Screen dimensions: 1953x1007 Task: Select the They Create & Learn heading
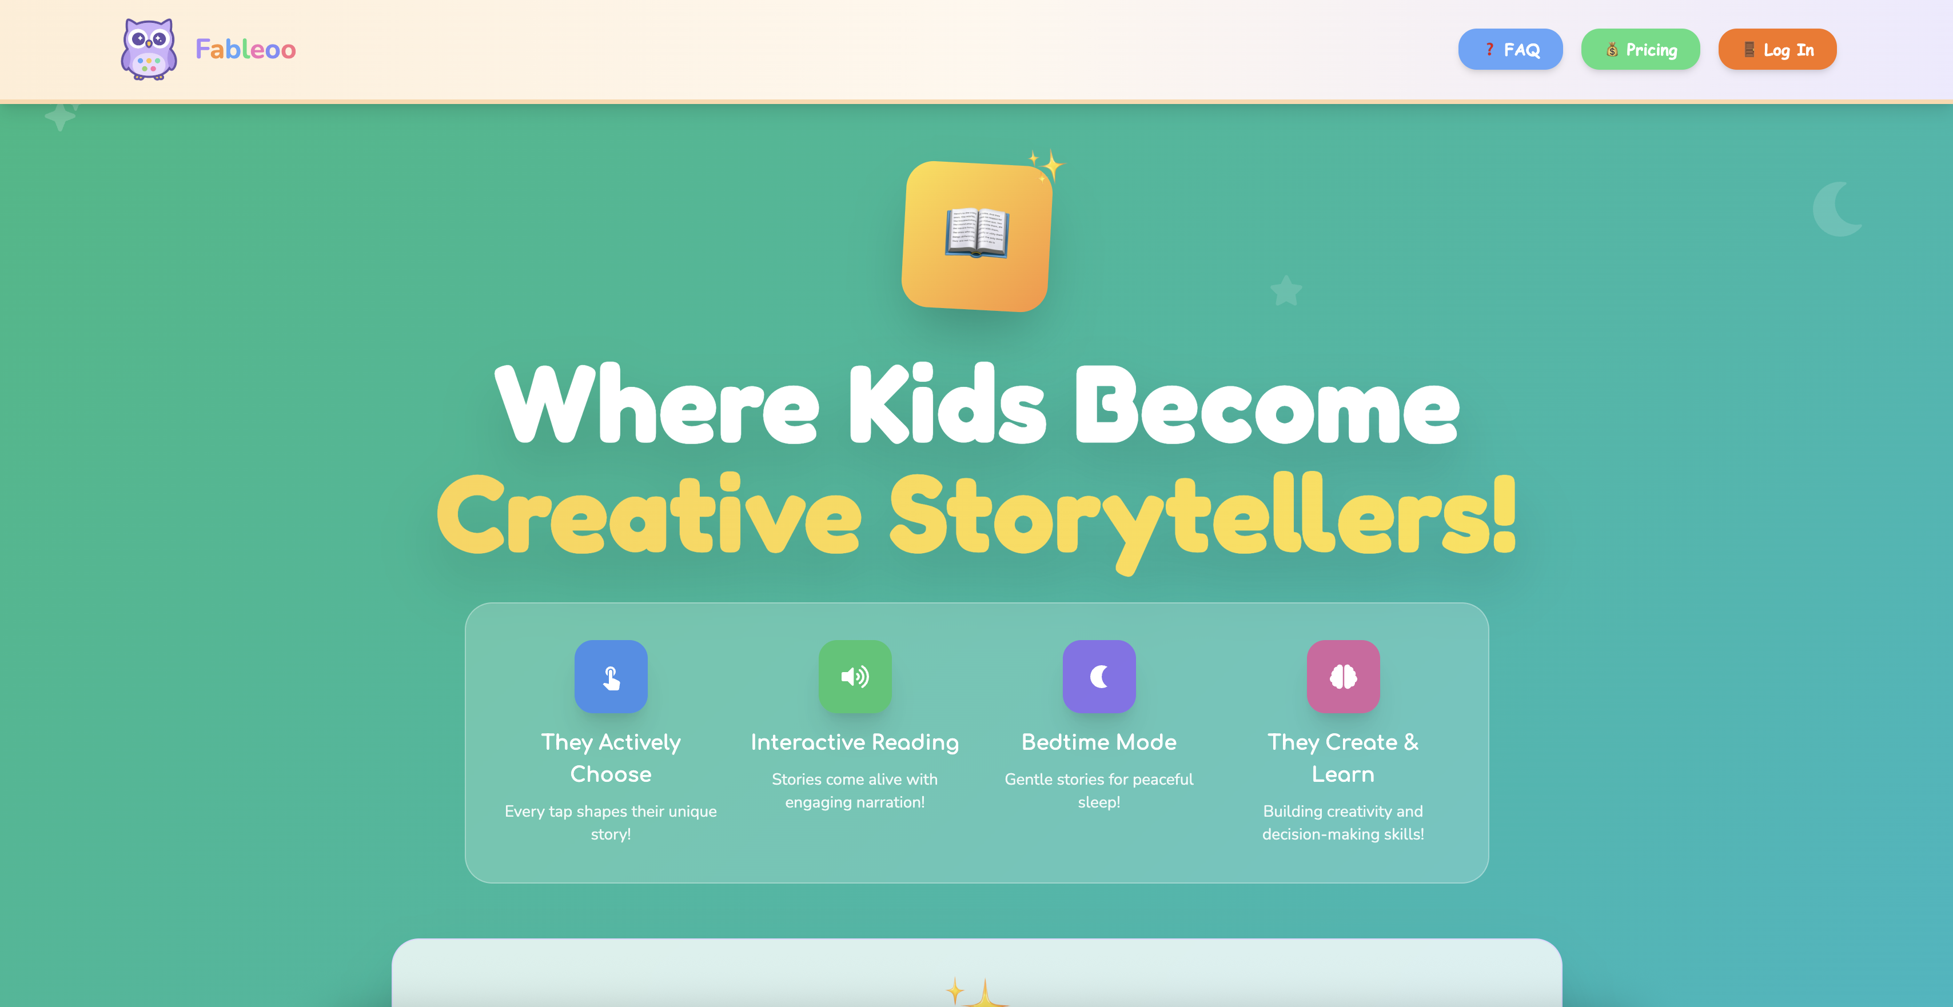[x=1342, y=758]
